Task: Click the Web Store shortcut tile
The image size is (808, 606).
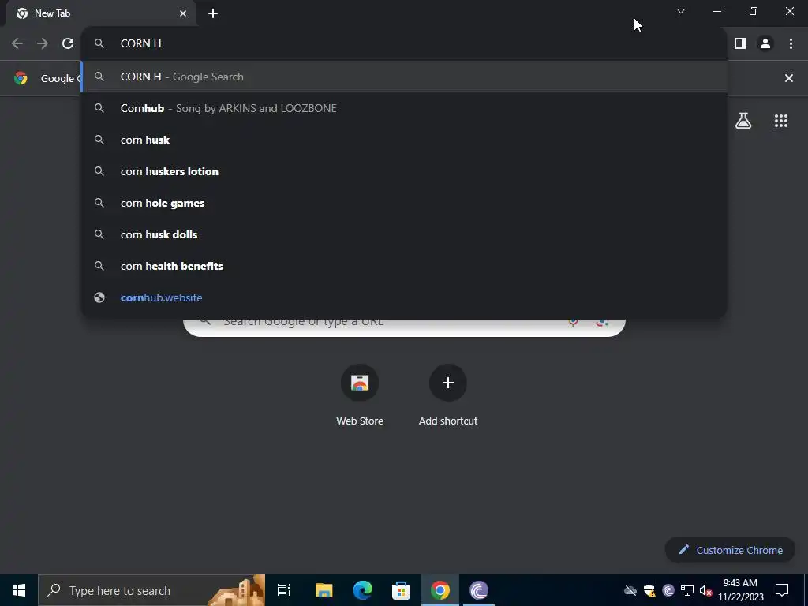Action: click(360, 395)
